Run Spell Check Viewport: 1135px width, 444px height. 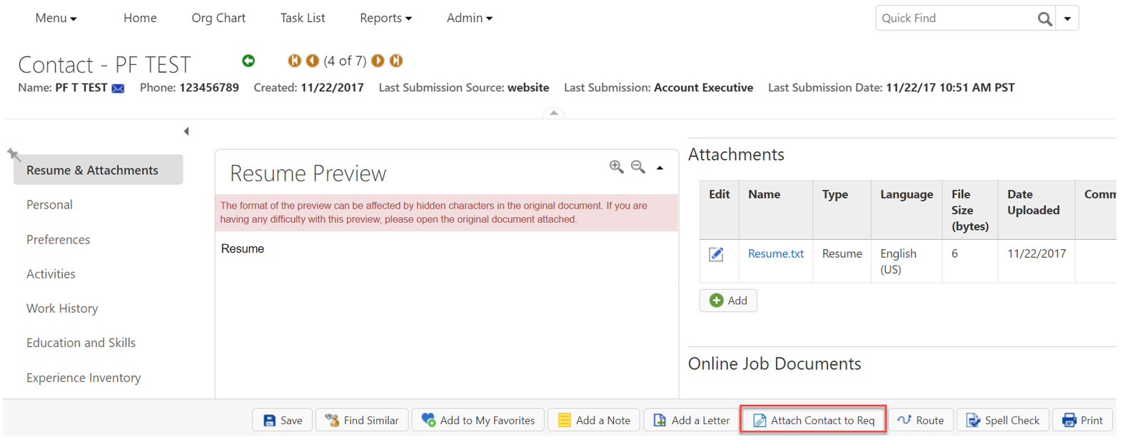pyautogui.click(x=1003, y=420)
